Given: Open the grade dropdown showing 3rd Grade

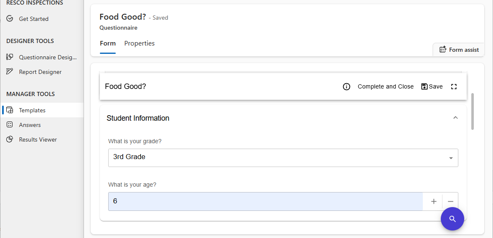Looking at the screenshot, I should pyautogui.click(x=283, y=157).
